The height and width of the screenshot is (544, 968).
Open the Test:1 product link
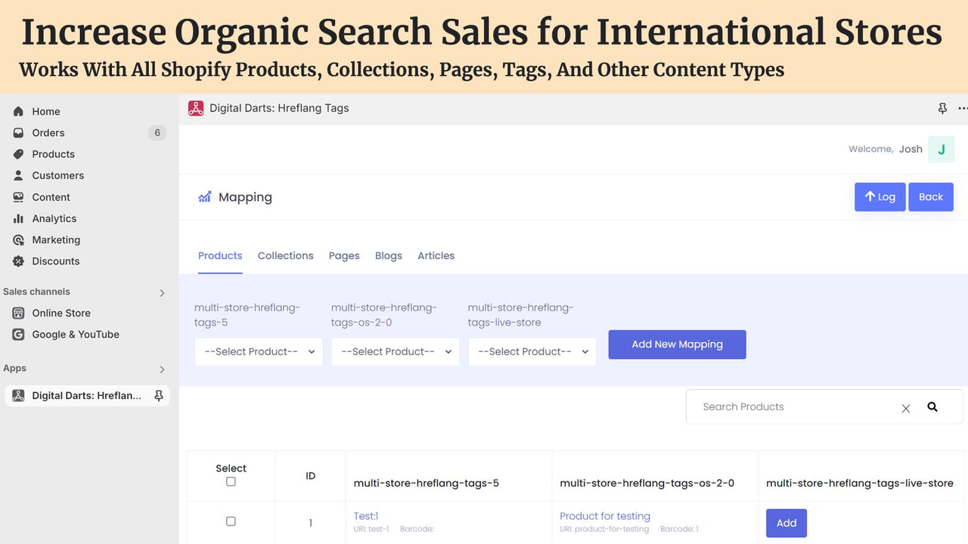366,515
